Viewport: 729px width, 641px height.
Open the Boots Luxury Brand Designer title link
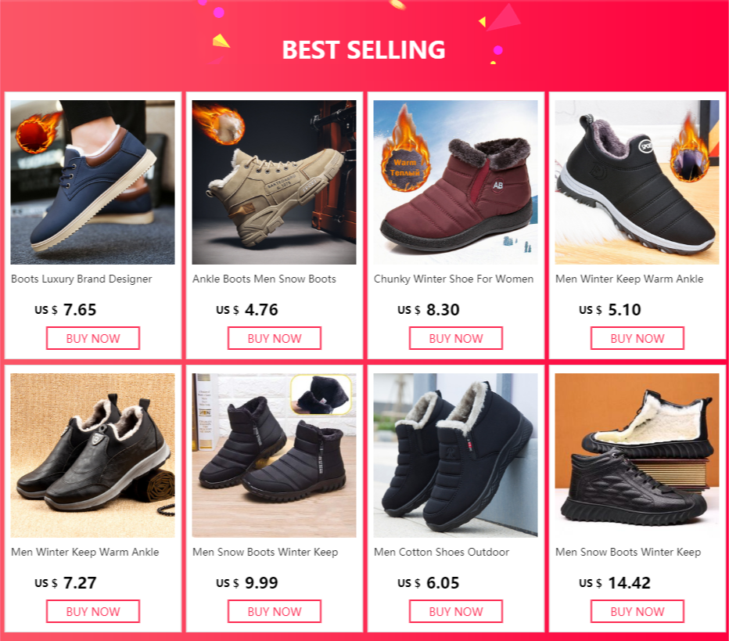click(81, 279)
